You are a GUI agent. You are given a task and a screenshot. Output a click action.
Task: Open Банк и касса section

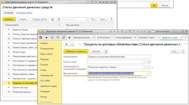coord(46,54)
